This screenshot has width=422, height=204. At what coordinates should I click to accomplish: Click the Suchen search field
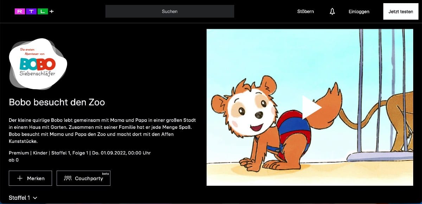pyautogui.click(x=170, y=11)
